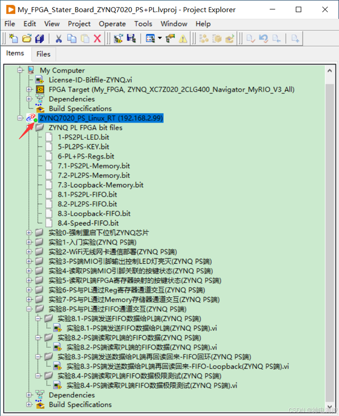Screen dimensions: 339x416
Task: Select the 1-PS2PL-LED.bit file
Action: point(83,137)
